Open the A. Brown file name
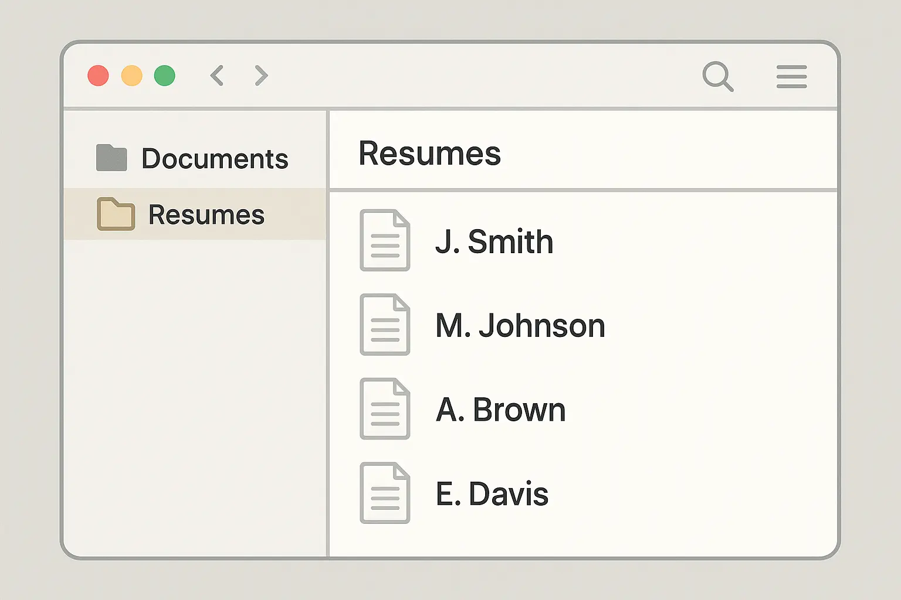901x600 pixels. [x=500, y=410]
